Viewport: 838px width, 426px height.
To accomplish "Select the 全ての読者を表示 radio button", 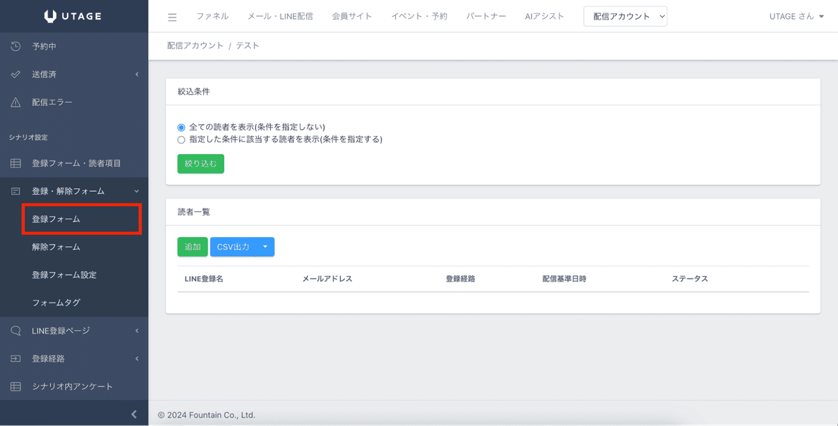I will coord(181,126).
